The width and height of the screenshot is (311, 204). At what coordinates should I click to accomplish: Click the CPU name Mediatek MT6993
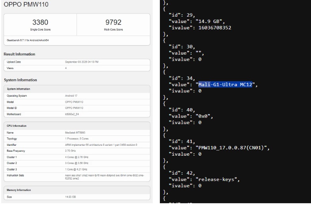point(75,132)
